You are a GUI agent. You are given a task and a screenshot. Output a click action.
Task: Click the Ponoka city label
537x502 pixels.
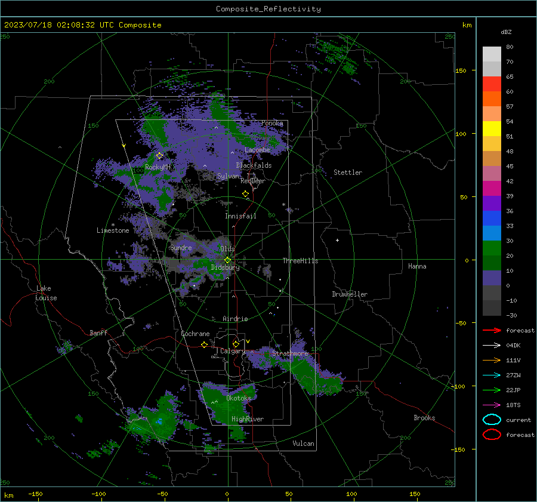point(272,123)
